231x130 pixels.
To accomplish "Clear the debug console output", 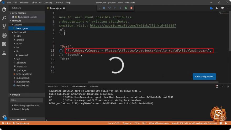I will click(217, 86).
